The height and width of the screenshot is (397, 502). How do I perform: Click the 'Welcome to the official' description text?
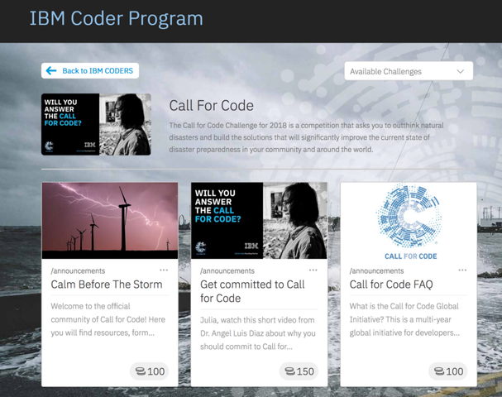108,319
